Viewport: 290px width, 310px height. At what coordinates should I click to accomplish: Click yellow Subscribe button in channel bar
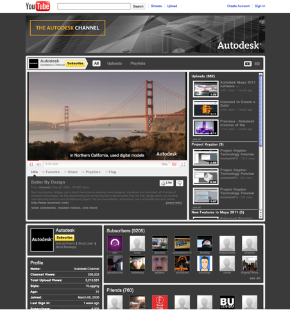click(x=75, y=64)
